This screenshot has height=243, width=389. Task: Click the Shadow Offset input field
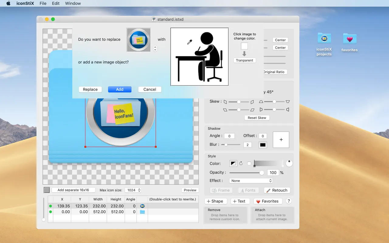tap(263, 136)
